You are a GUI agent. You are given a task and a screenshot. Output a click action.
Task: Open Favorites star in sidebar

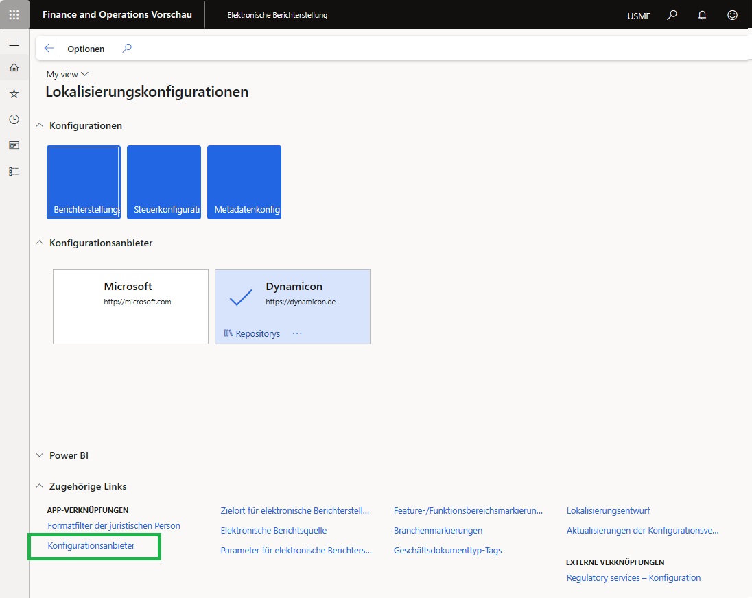pyautogui.click(x=14, y=93)
